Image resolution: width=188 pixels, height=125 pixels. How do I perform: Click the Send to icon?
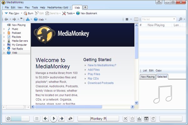(47, 13)
